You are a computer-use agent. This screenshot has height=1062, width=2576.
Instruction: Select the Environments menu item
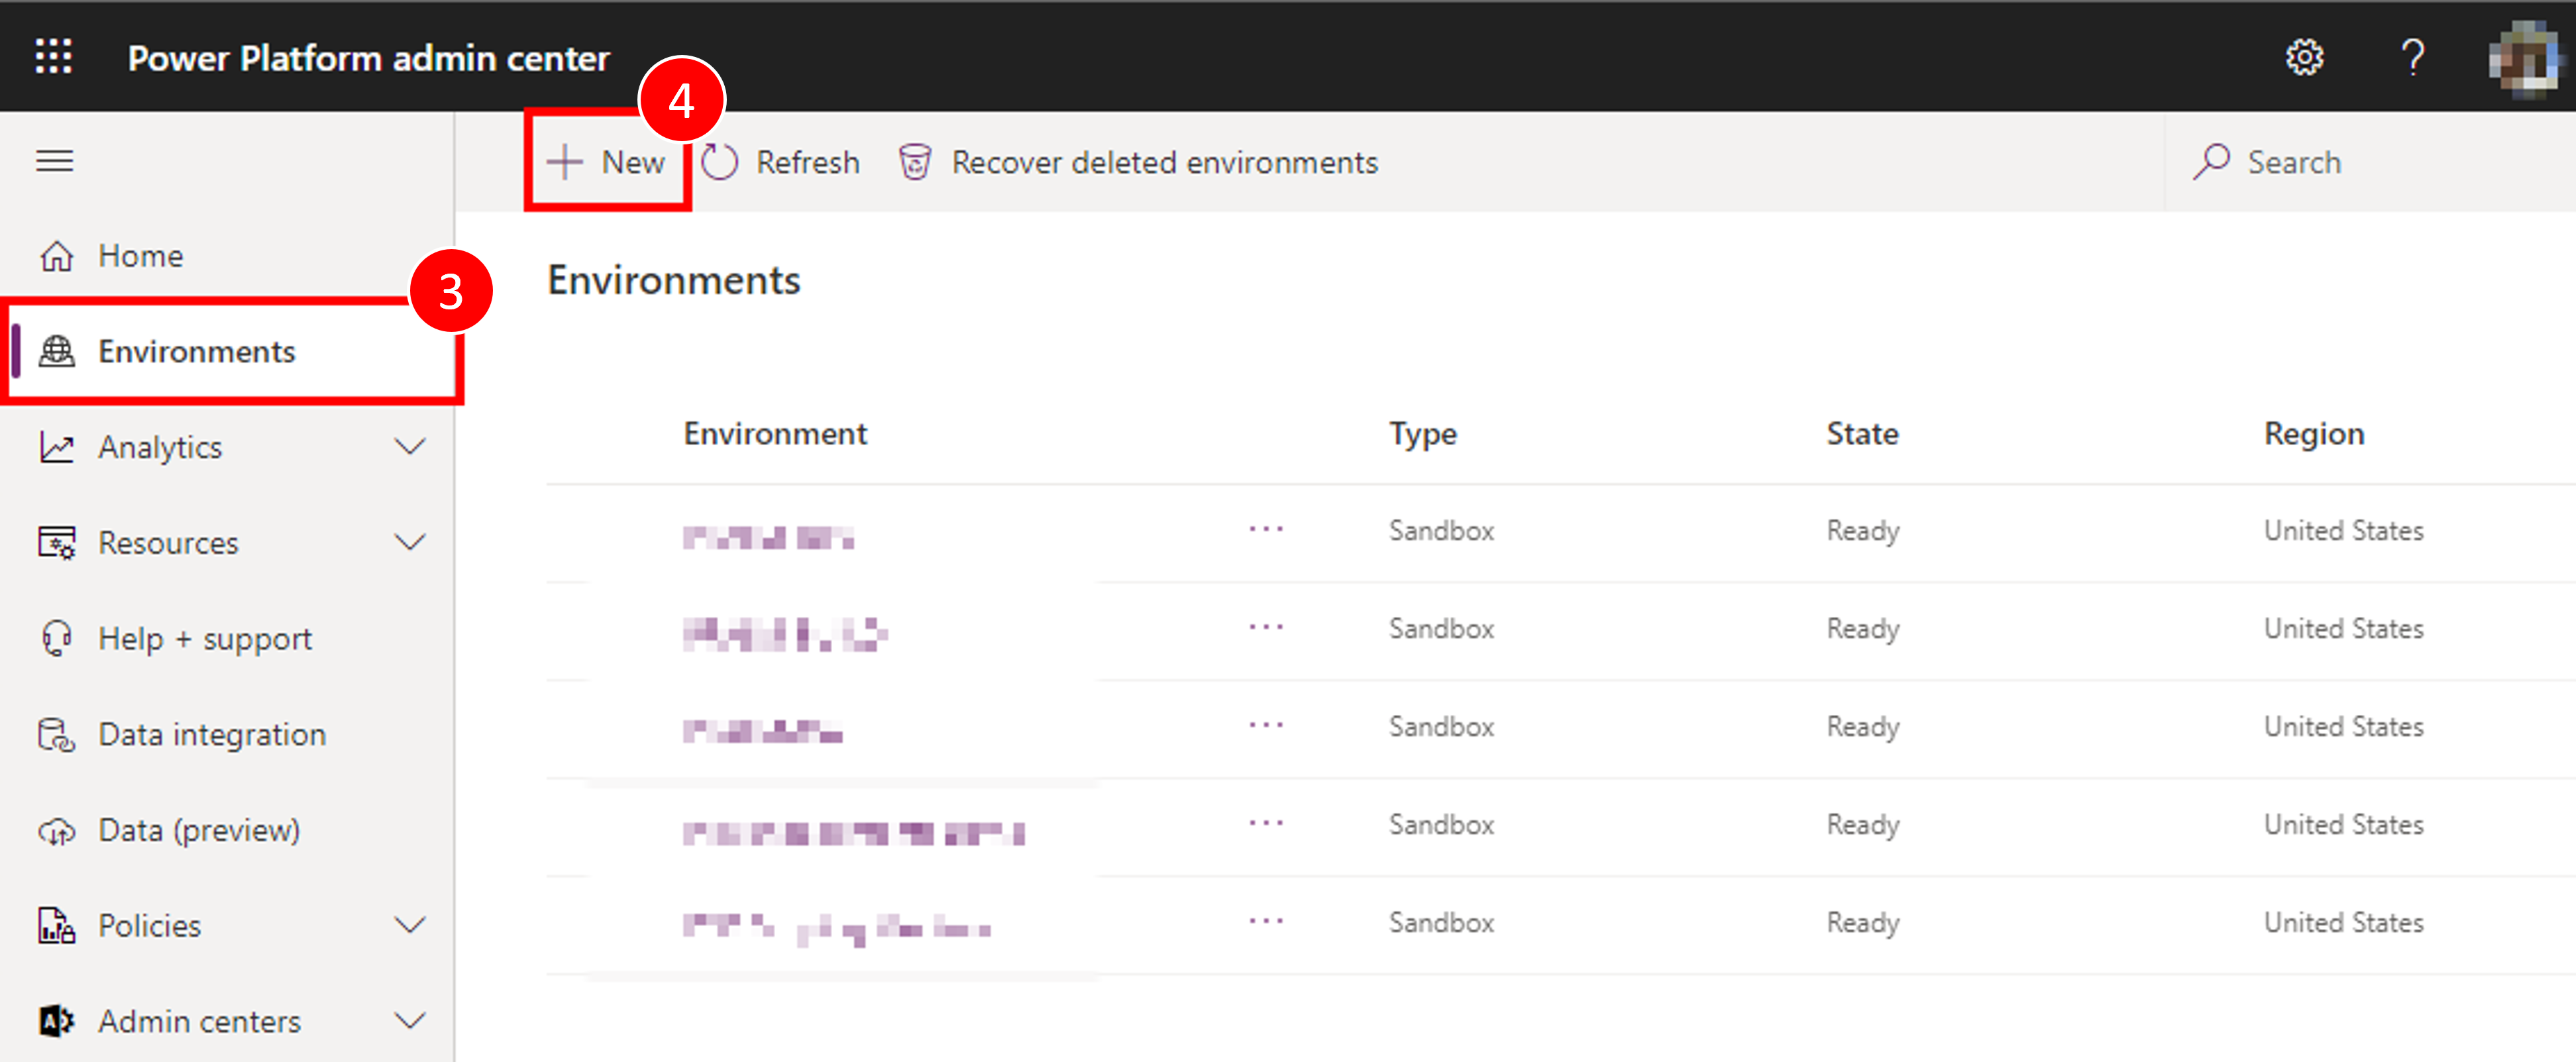tap(197, 350)
